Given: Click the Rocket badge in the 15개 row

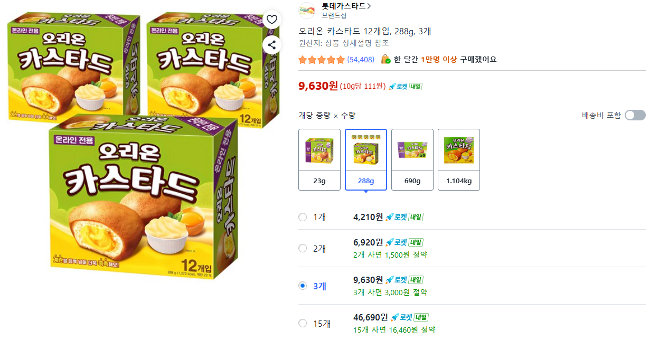Looking at the screenshot, I should [x=409, y=317].
